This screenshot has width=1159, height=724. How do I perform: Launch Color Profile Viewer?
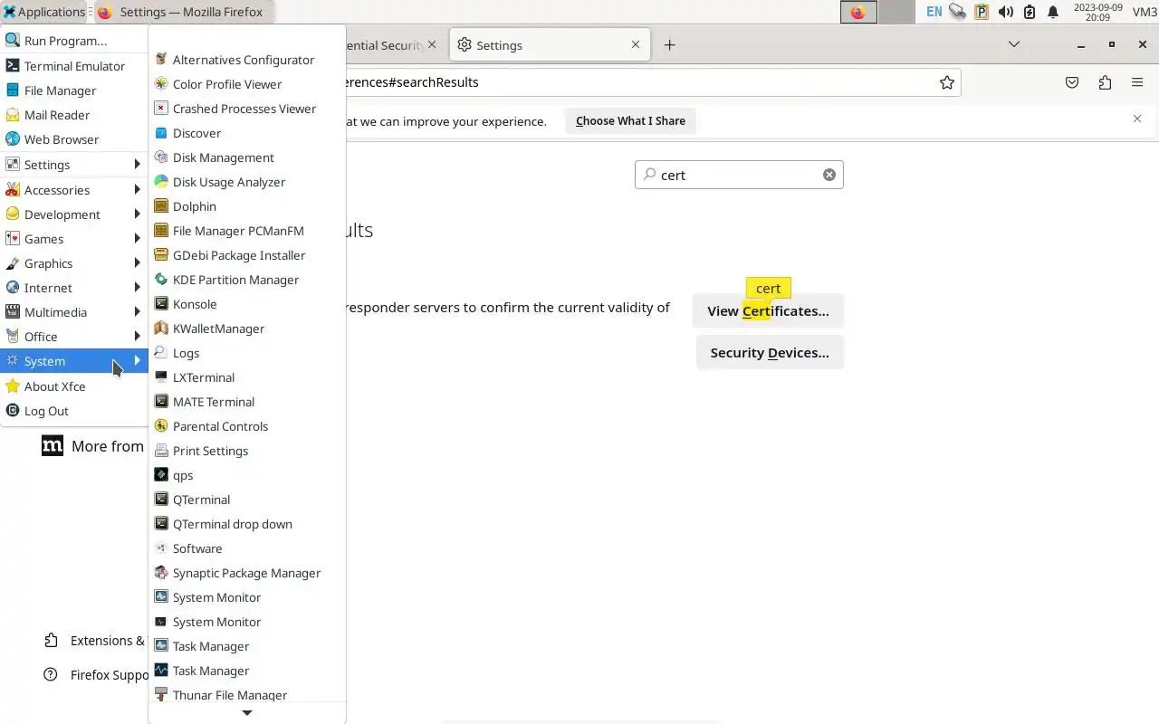point(246,84)
